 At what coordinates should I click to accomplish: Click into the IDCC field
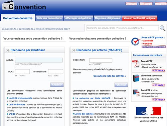tap(22, 71)
